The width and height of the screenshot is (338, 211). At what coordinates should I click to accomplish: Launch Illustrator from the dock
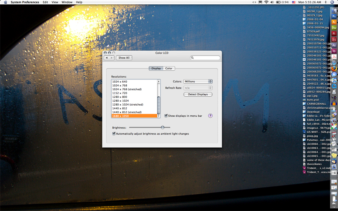[x=334, y=22]
